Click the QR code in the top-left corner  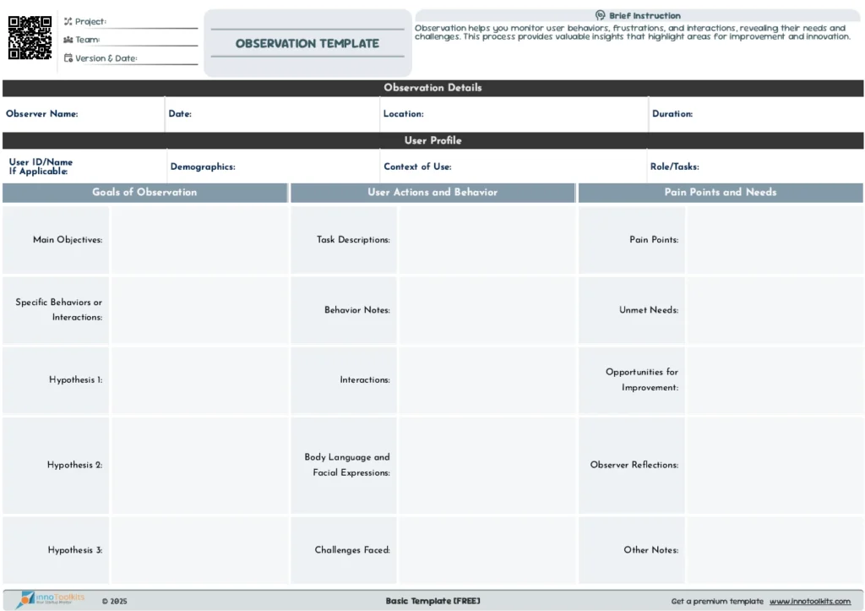tap(30, 38)
